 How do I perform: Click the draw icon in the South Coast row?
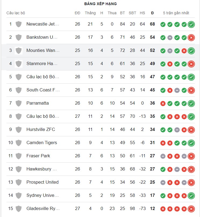[x=177, y=90]
